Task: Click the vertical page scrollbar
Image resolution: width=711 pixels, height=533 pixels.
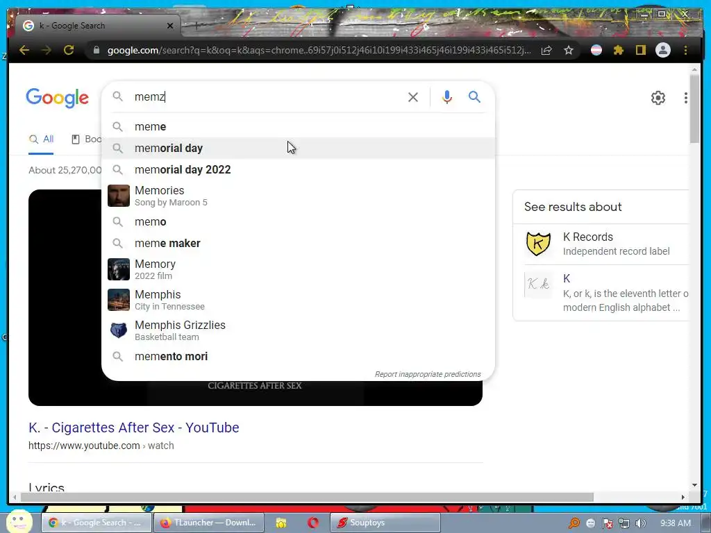Action: point(694,109)
